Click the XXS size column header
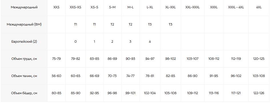 [x=56, y=7]
